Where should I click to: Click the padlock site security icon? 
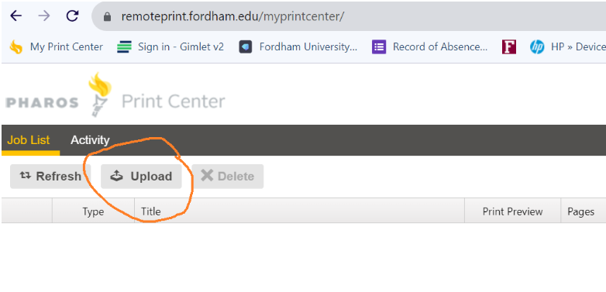108,16
